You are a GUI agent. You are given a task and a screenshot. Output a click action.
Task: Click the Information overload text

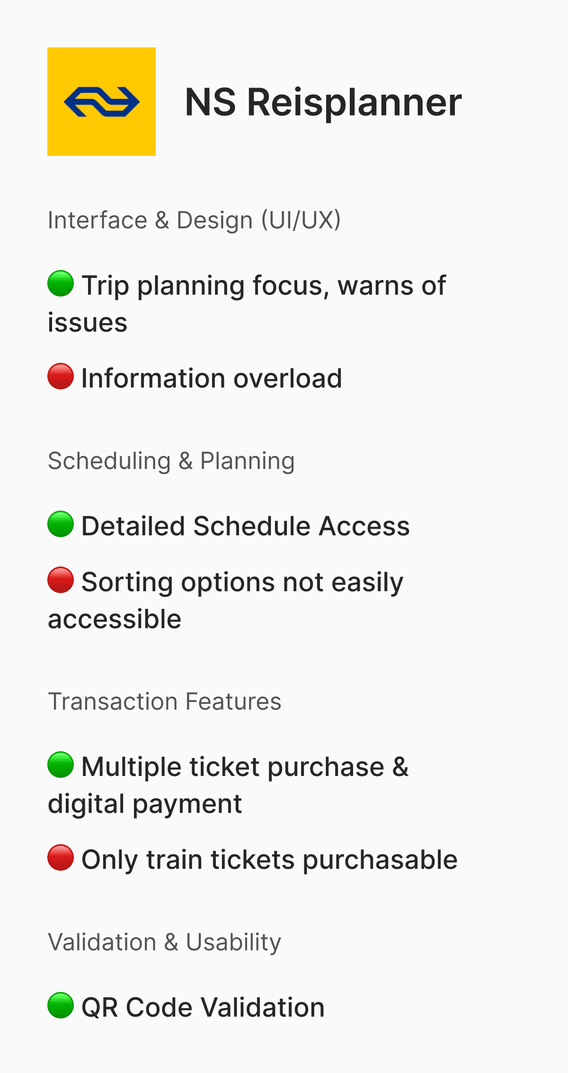click(212, 378)
